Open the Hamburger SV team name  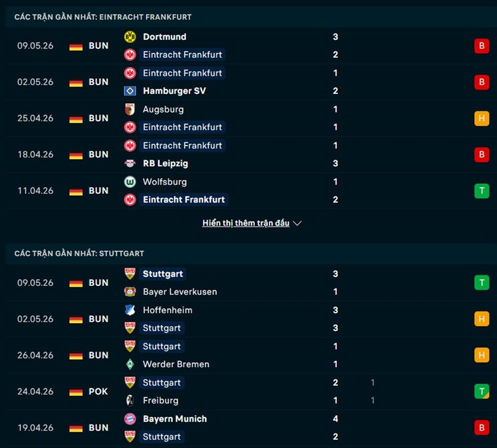pos(175,91)
